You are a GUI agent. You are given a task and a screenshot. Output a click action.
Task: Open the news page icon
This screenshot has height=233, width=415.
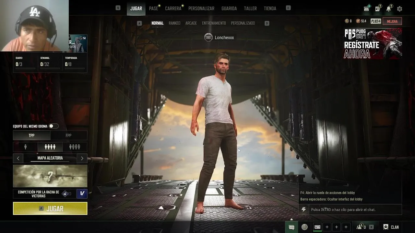[378, 9]
